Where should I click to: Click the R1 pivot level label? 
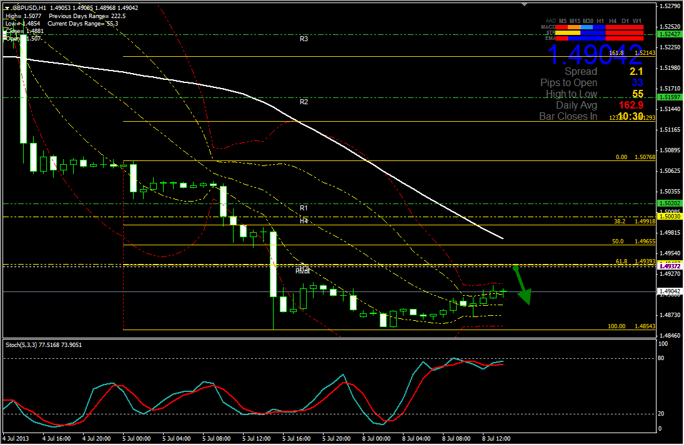[304, 208]
